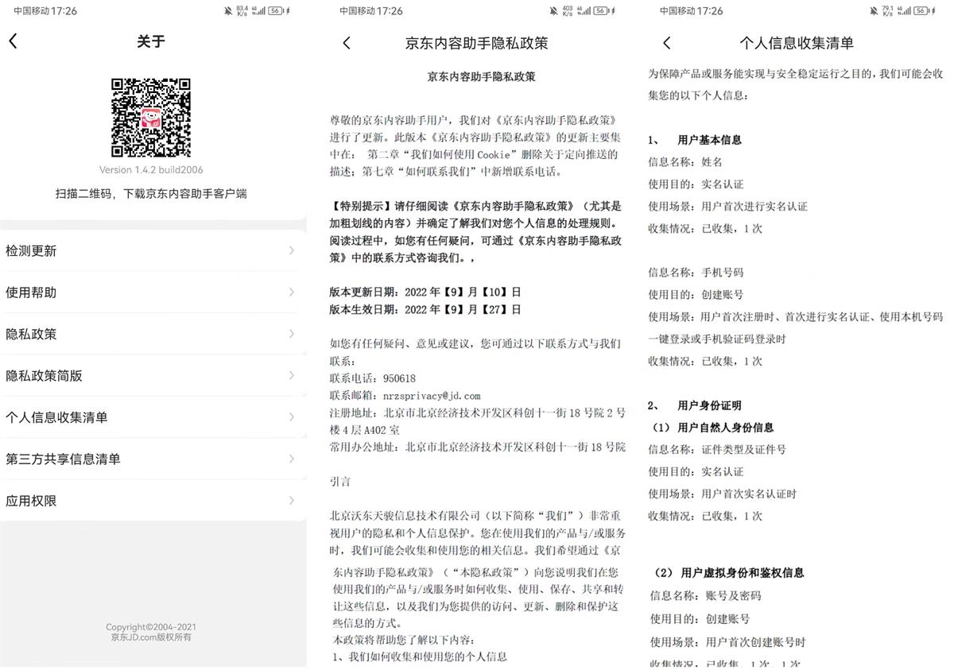Tap 个人信息收集清单 page title
The image size is (954, 670).
(x=797, y=43)
